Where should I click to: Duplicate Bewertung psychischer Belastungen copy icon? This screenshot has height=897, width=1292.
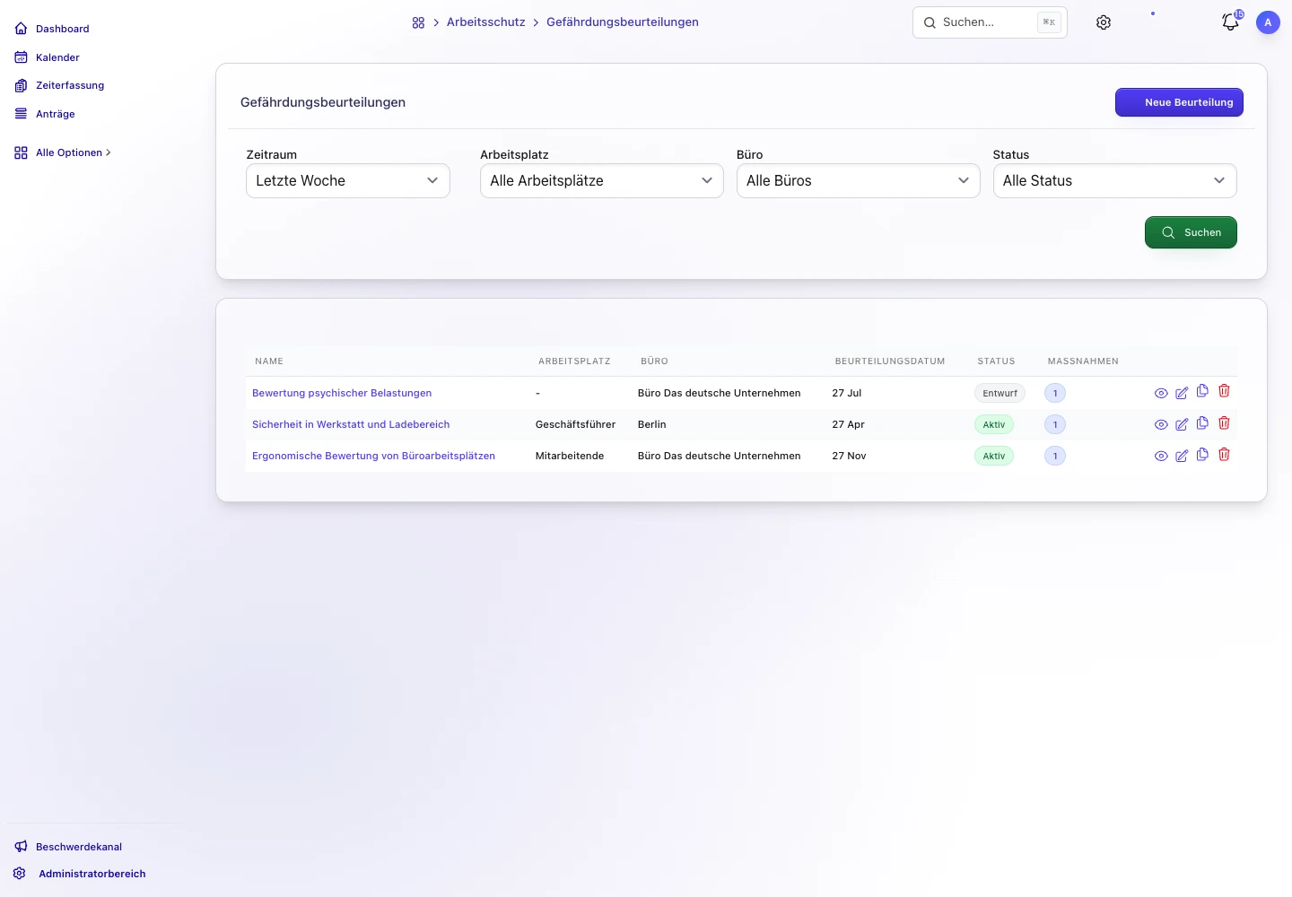[1202, 391]
